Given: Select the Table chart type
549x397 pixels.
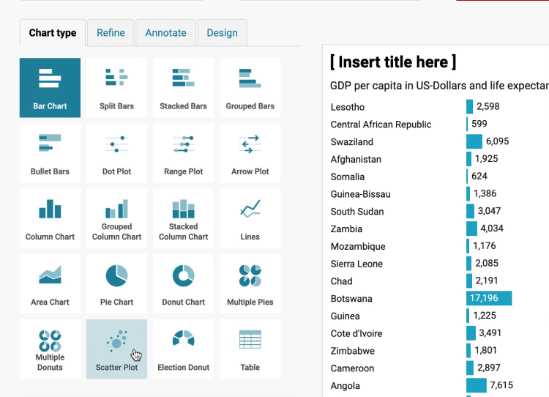Looking at the screenshot, I should (250, 349).
